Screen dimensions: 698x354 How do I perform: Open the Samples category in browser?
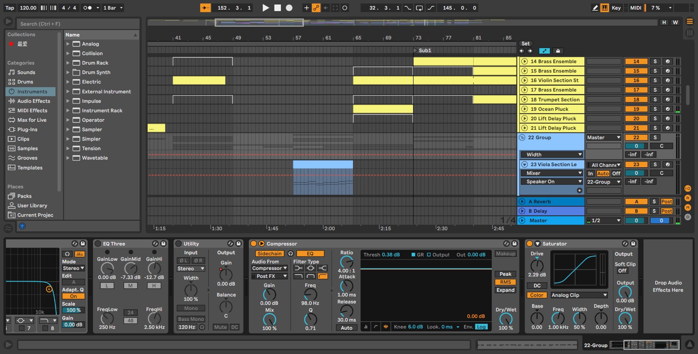tap(30, 148)
